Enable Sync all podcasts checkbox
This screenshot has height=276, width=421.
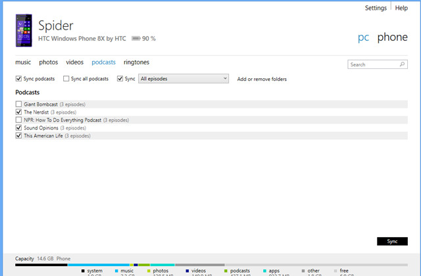pos(66,79)
